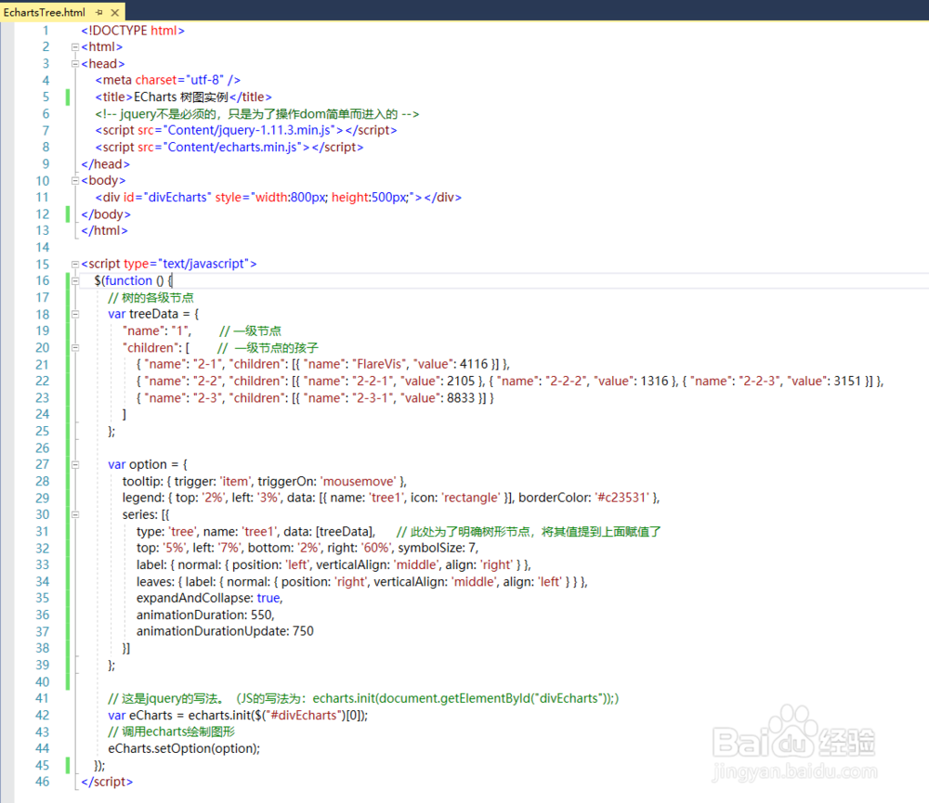This screenshot has width=929, height=803.
Task: Click the closing </html> tag
Action: point(104,230)
